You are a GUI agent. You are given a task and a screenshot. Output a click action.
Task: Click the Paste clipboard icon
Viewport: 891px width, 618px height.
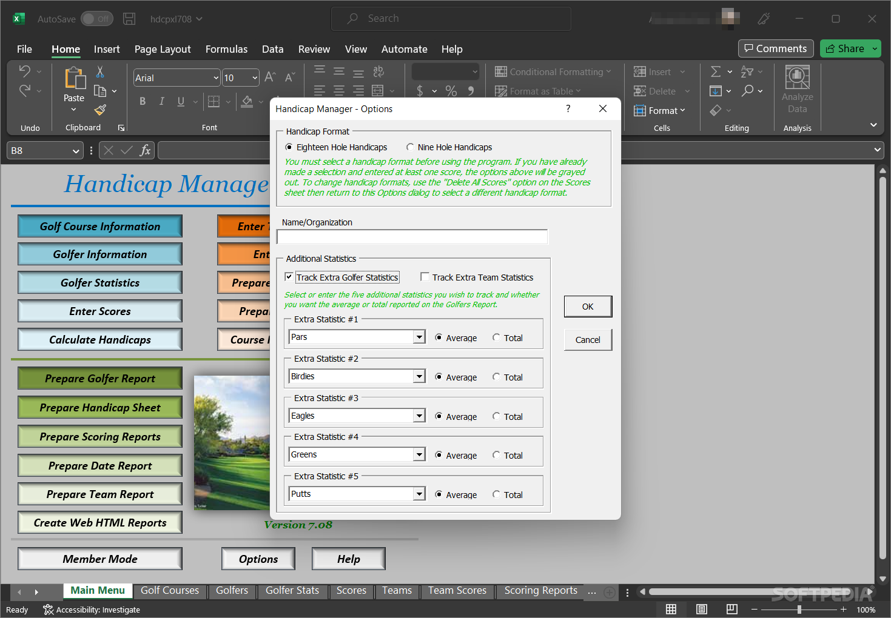pos(75,78)
